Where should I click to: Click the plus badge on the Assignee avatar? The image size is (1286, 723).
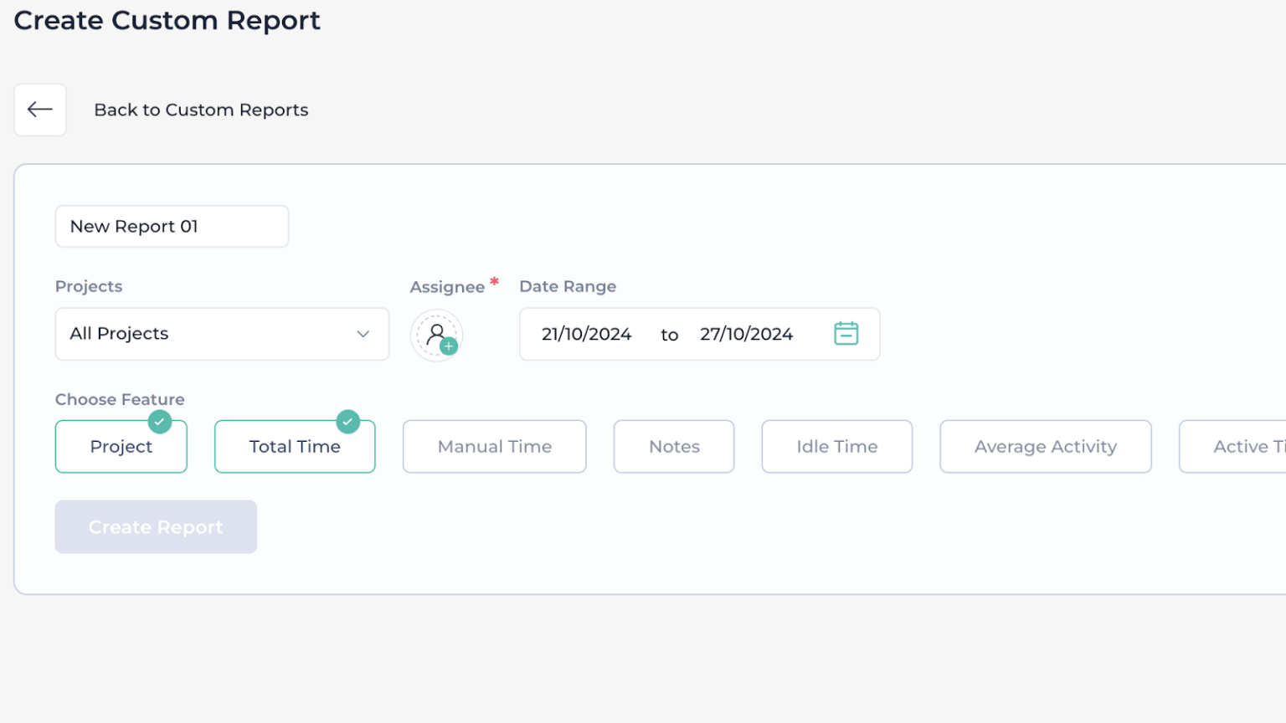[449, 346]
